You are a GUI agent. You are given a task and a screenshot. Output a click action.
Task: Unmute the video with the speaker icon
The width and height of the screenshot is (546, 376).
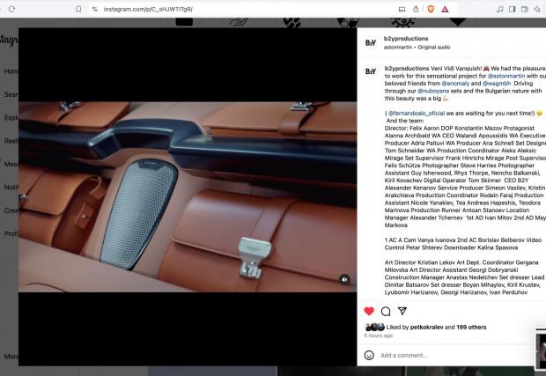point(344,279)
